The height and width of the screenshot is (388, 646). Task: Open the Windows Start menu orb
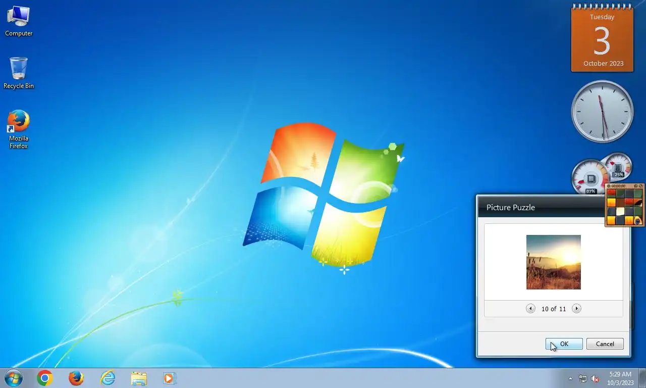13,378
